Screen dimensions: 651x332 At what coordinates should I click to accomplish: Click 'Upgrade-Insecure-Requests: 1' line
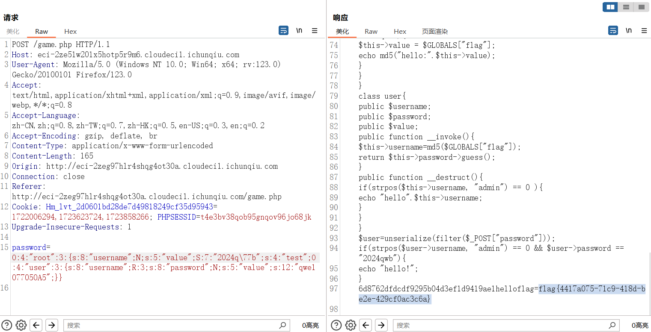(x=71, y=227)
